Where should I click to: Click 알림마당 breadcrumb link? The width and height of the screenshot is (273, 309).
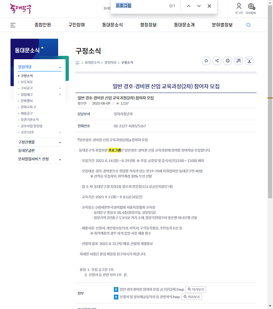pyautogui.click(x=110, y=62)
